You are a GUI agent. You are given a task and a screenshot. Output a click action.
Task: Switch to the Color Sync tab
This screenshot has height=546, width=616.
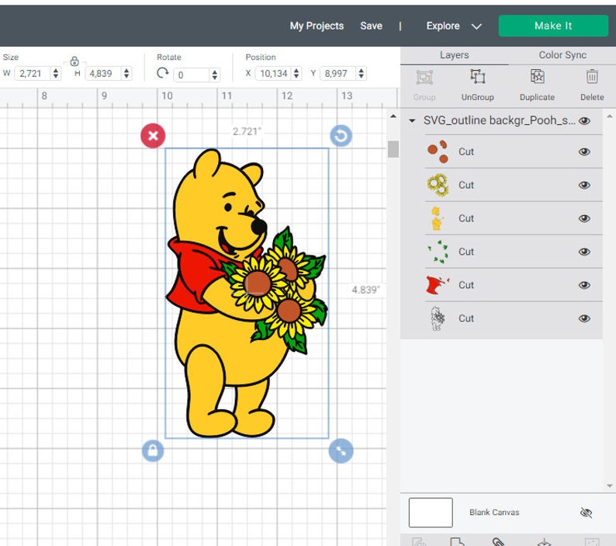[x=562, y=55]
